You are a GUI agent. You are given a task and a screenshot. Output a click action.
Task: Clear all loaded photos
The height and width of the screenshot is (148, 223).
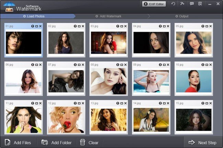(x=89, y=143)
